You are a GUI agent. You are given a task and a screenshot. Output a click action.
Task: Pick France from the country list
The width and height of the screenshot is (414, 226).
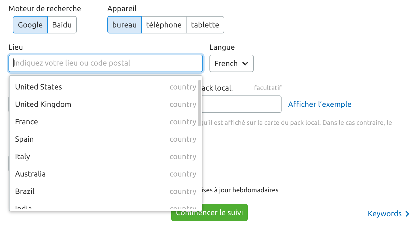(x=26, y=122)
